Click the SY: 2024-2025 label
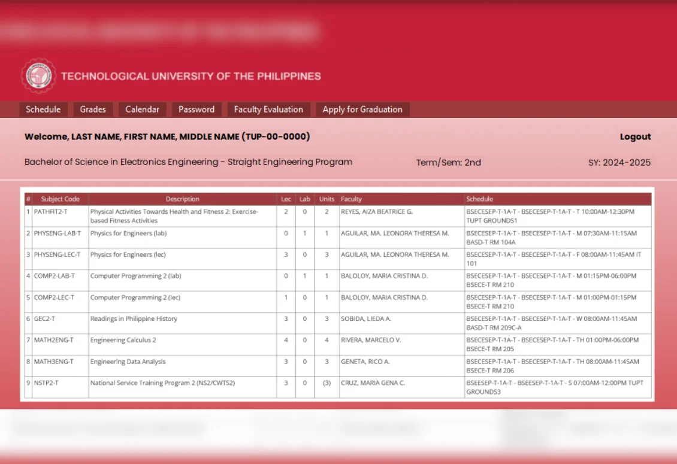This screenshot has height=464, width=677. pos(619,162)
